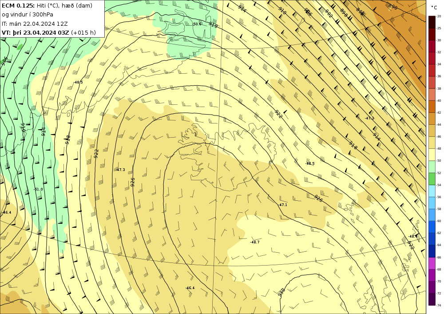Click the -60 value on the color legend
This screenshot has height=314, width=444.
(439, 221)
